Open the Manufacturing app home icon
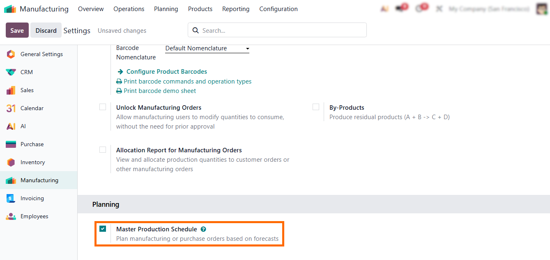This screenshot has height=260, width=550. point(10,9)
